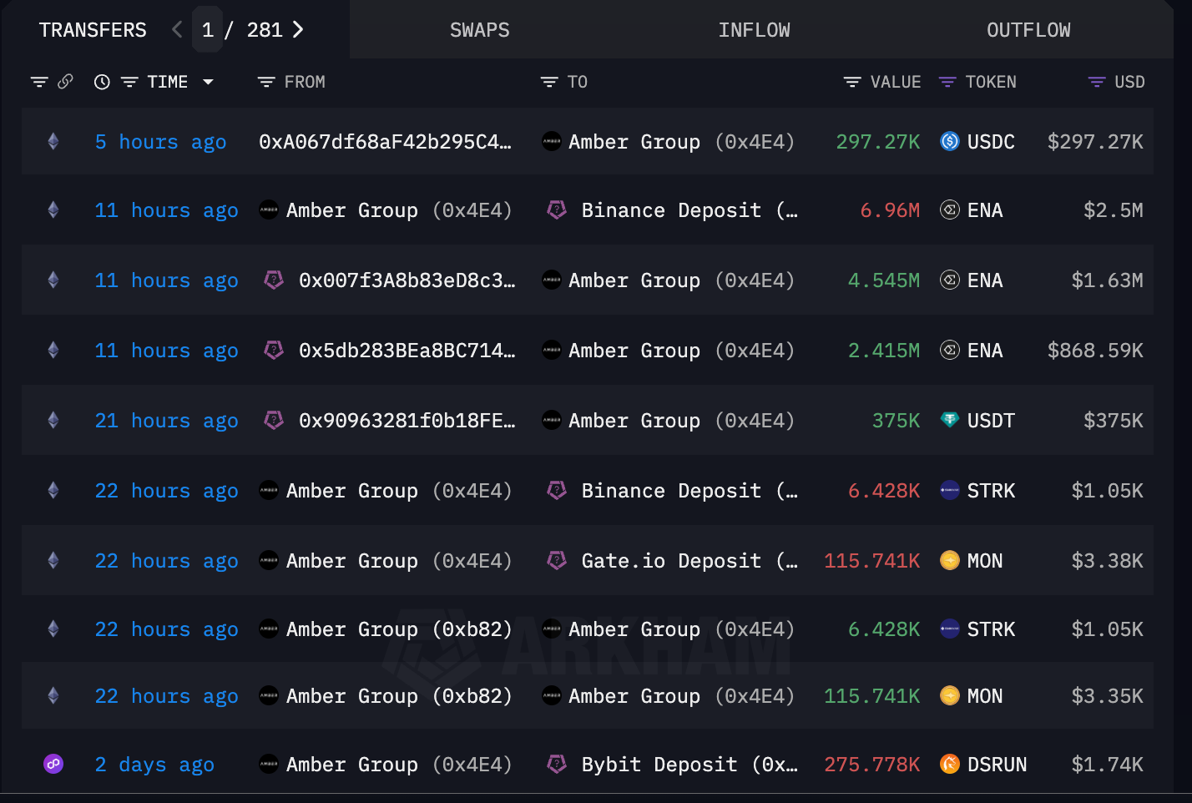Open the TOKEN column filter

(947, 82)
